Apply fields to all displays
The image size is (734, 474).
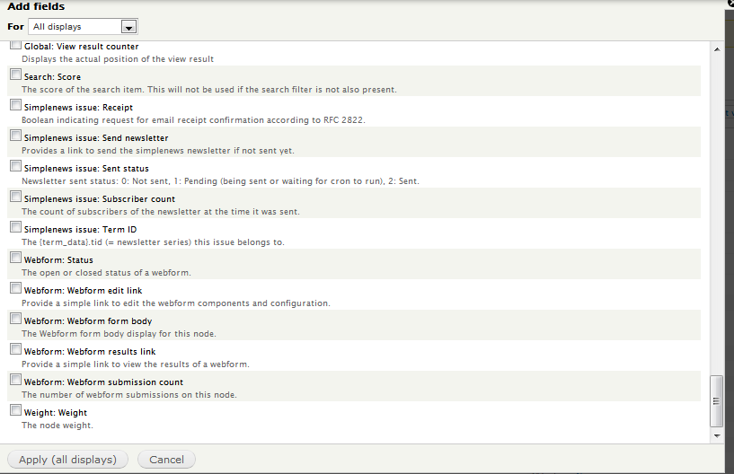point(68,460)
